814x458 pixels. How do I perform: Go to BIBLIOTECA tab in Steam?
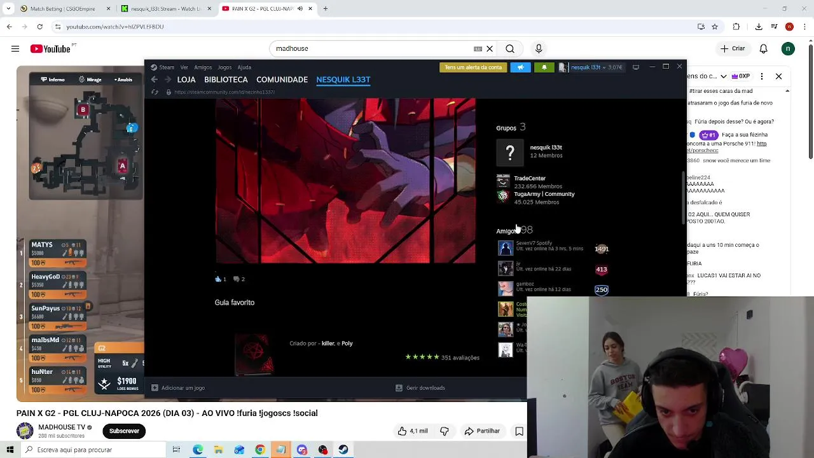click(x=226, y=80)
